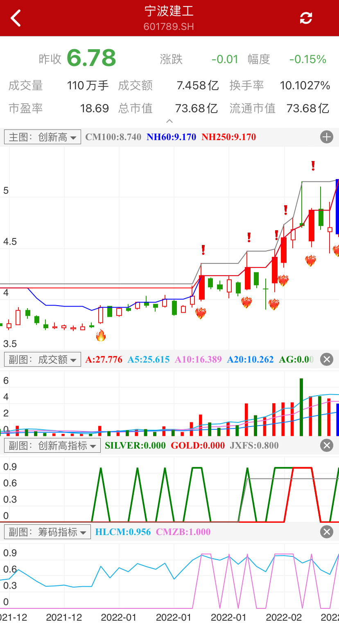
Task: Add an indicator with the plus icon
Action: pyautogui.click(x=326, y=137)
